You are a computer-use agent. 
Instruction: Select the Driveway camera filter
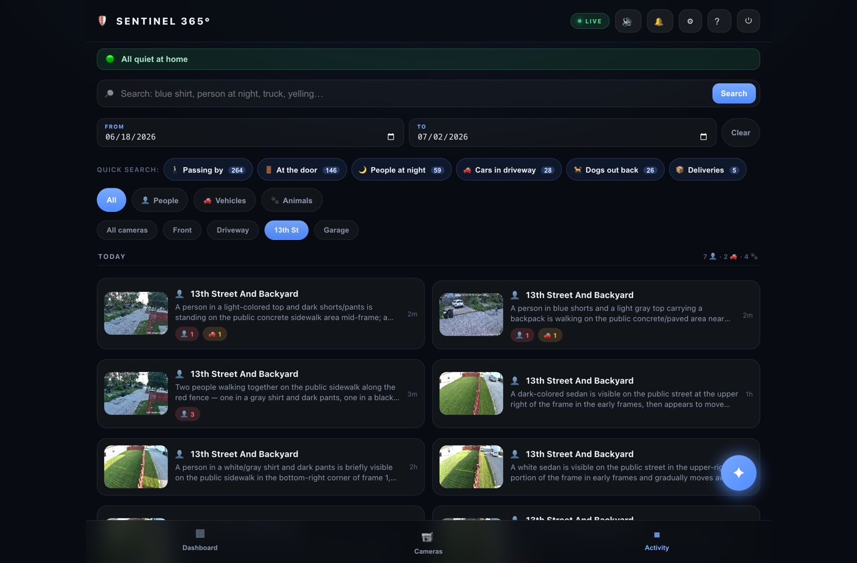point(233,230)
